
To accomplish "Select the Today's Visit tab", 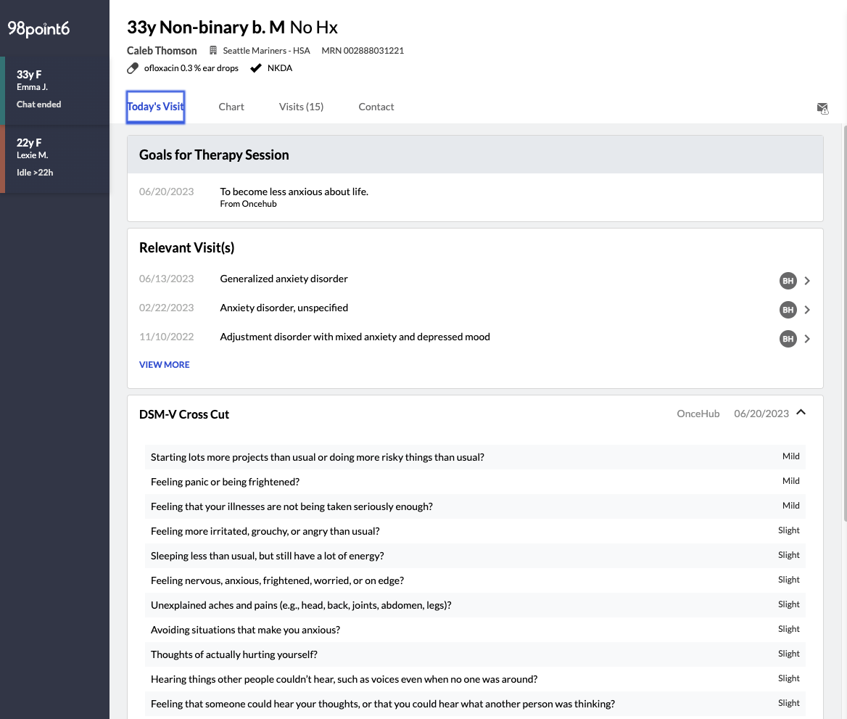I will coord(155,107).
